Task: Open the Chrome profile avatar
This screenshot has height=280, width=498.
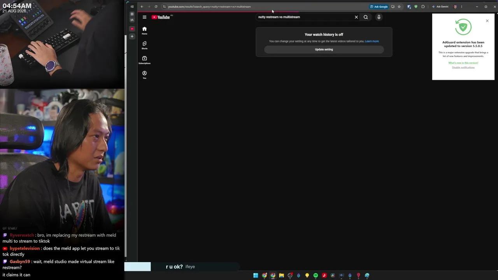Action: coord(455,7)
